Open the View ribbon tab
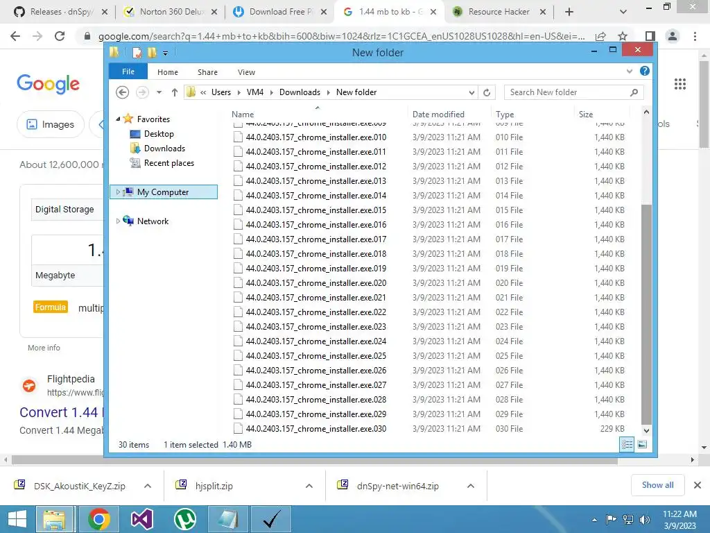 click(246, 72)
